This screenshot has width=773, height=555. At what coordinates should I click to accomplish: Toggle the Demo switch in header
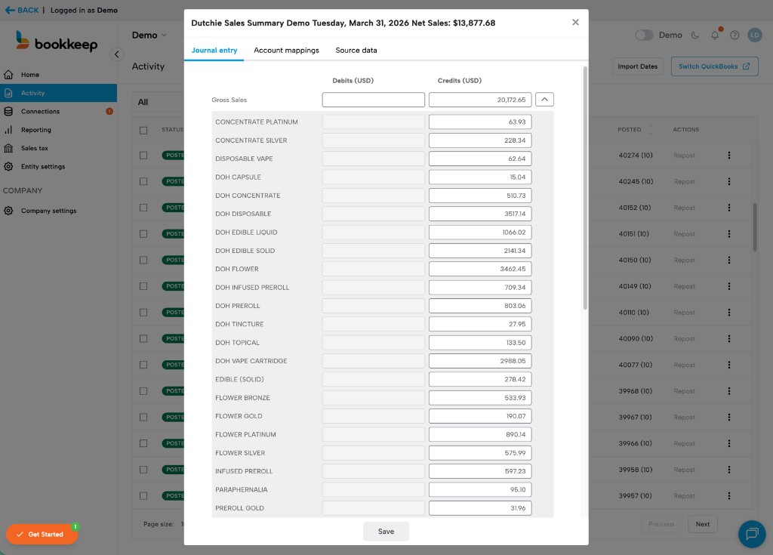tap(644, 35)
